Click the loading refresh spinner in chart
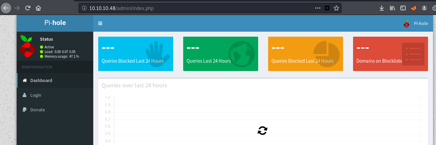This screenshot has height=145, width=436. coord(262,131)
